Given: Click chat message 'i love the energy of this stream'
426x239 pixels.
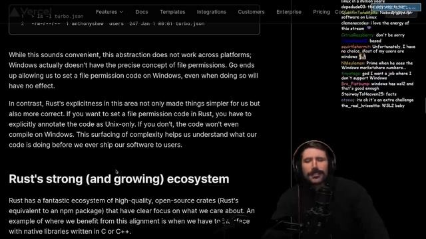Looking at the screenshot, I should 375,26.
